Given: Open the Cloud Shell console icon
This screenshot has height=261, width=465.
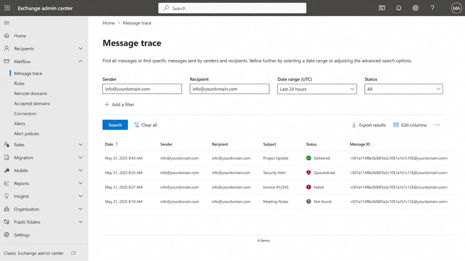Looking at the screenshot, I should point(382,8).
